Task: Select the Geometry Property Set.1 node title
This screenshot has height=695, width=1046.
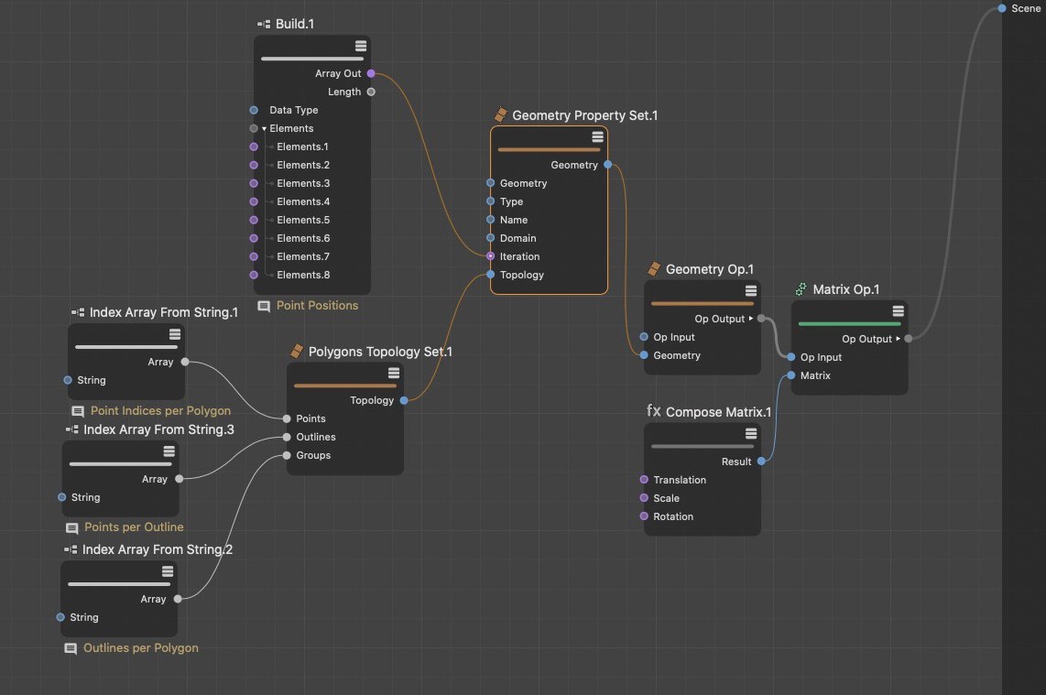Action: pos(584,115)
